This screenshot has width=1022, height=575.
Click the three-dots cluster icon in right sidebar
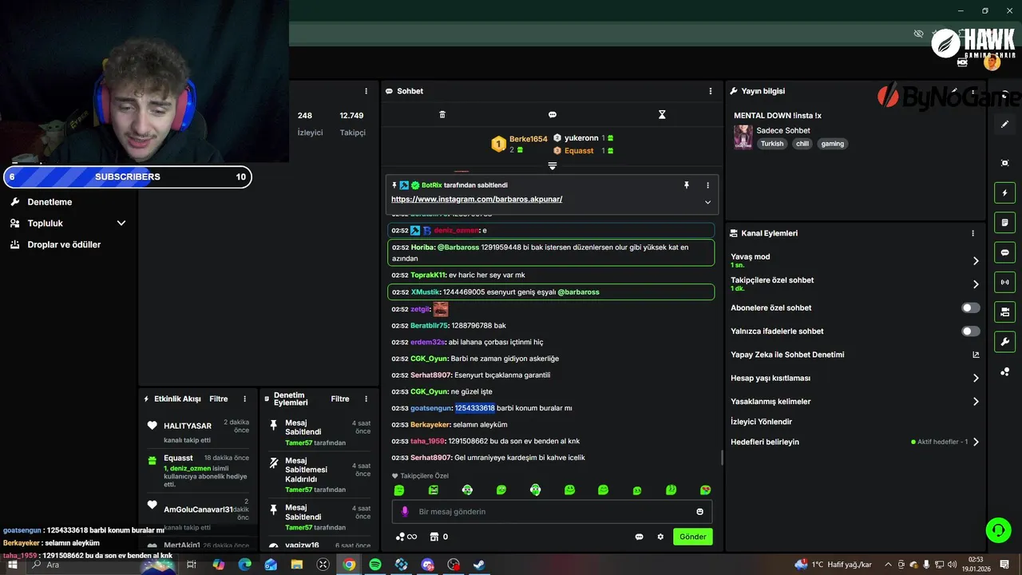pyautogui.click(x=1004, y=372)
